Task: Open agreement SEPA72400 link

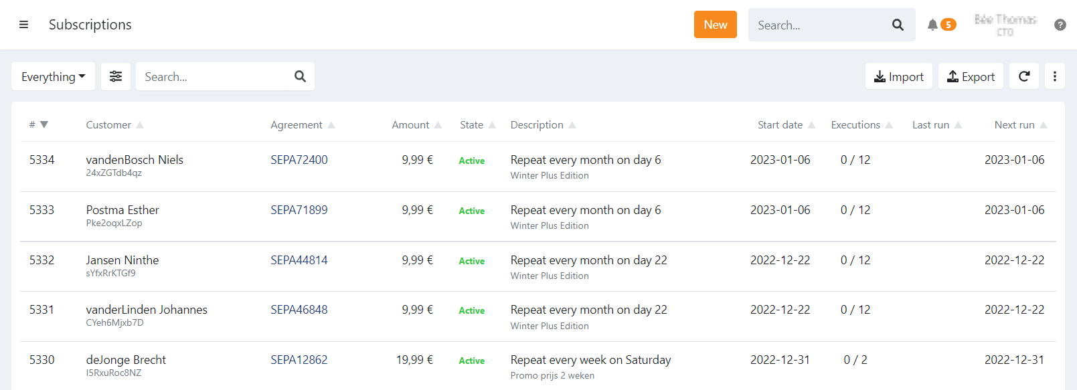Action: coord(299,160)
